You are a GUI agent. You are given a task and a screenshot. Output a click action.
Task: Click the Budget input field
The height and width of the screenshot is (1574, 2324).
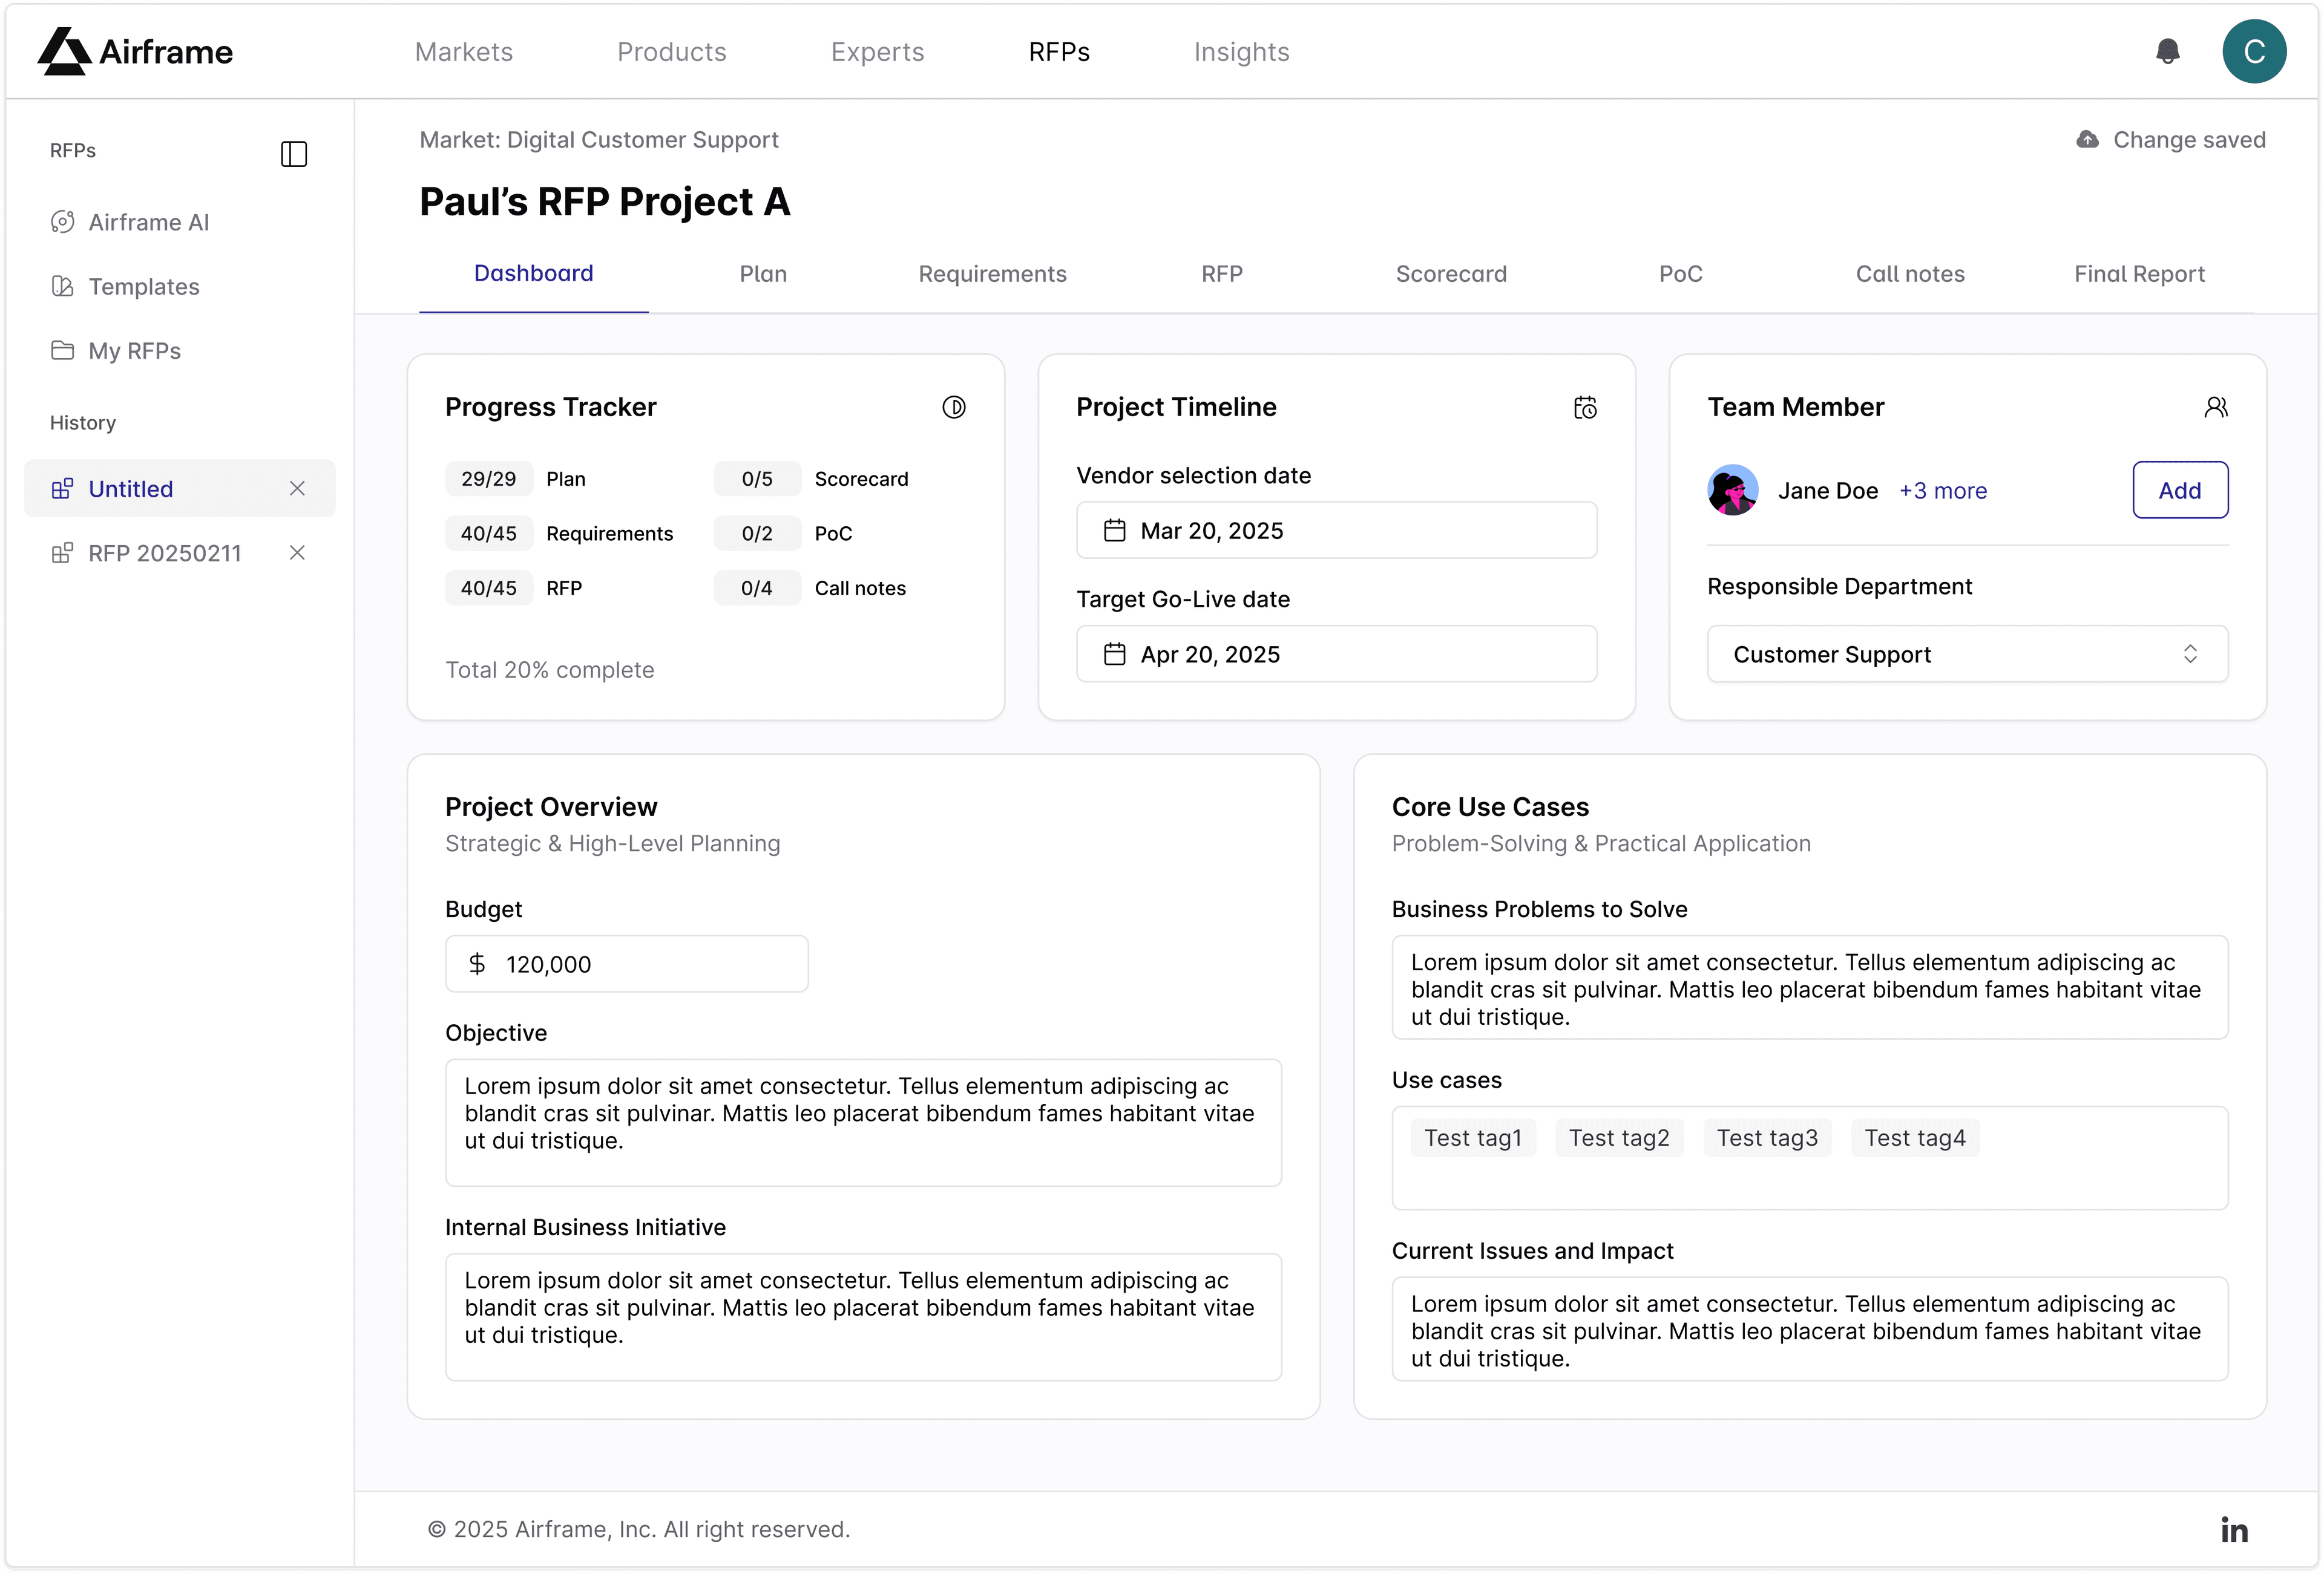(627, 964)
